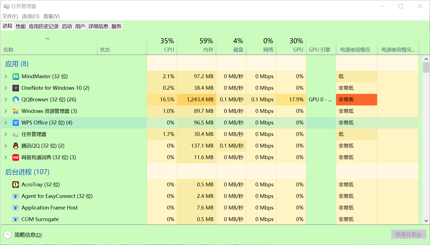Screen dimensions: 430x245
Task: Click 简略信息 to collapse details
Action: [23, 235]
